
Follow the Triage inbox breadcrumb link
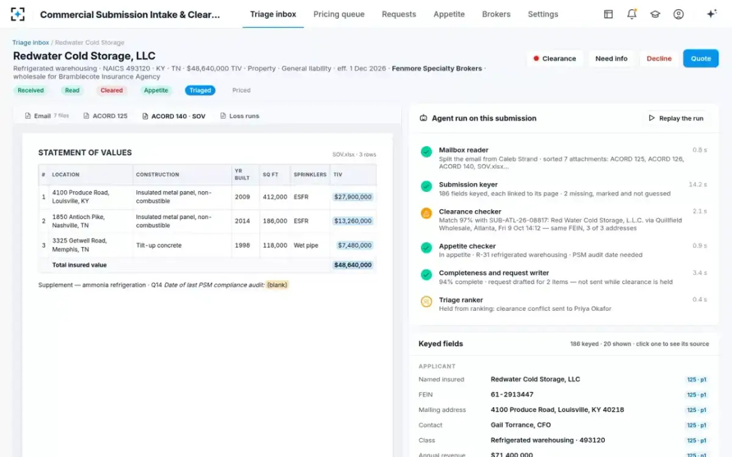[x=30, y=43]
